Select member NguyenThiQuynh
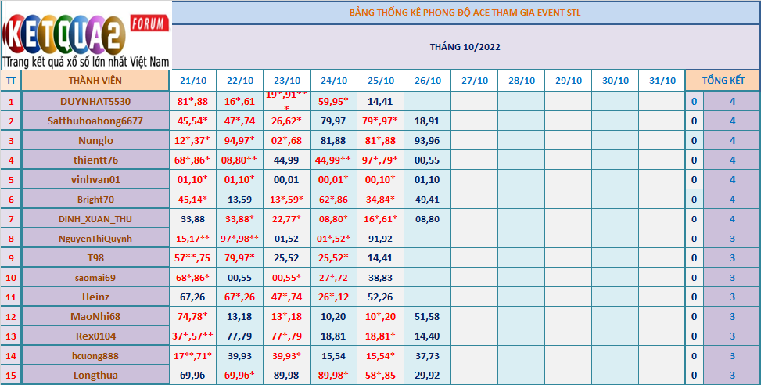 click(95, 238)
